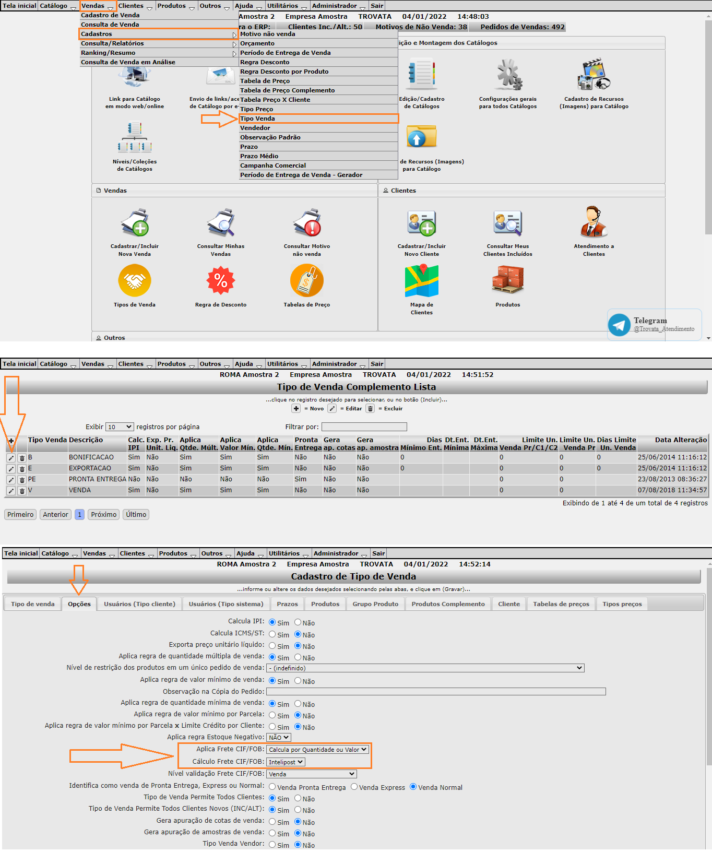Screen dimensions: 712x852
Task: Select Não for Calcula IPI
Action: [x=298, y=622]
